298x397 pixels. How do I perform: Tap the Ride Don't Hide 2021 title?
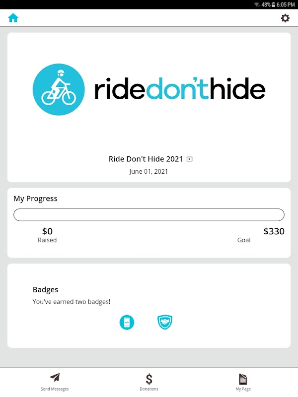[146, 159]
